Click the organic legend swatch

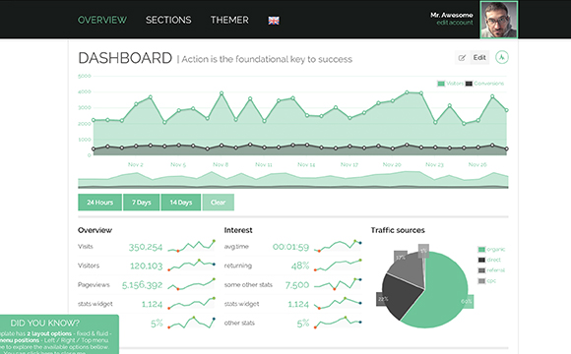481,249
